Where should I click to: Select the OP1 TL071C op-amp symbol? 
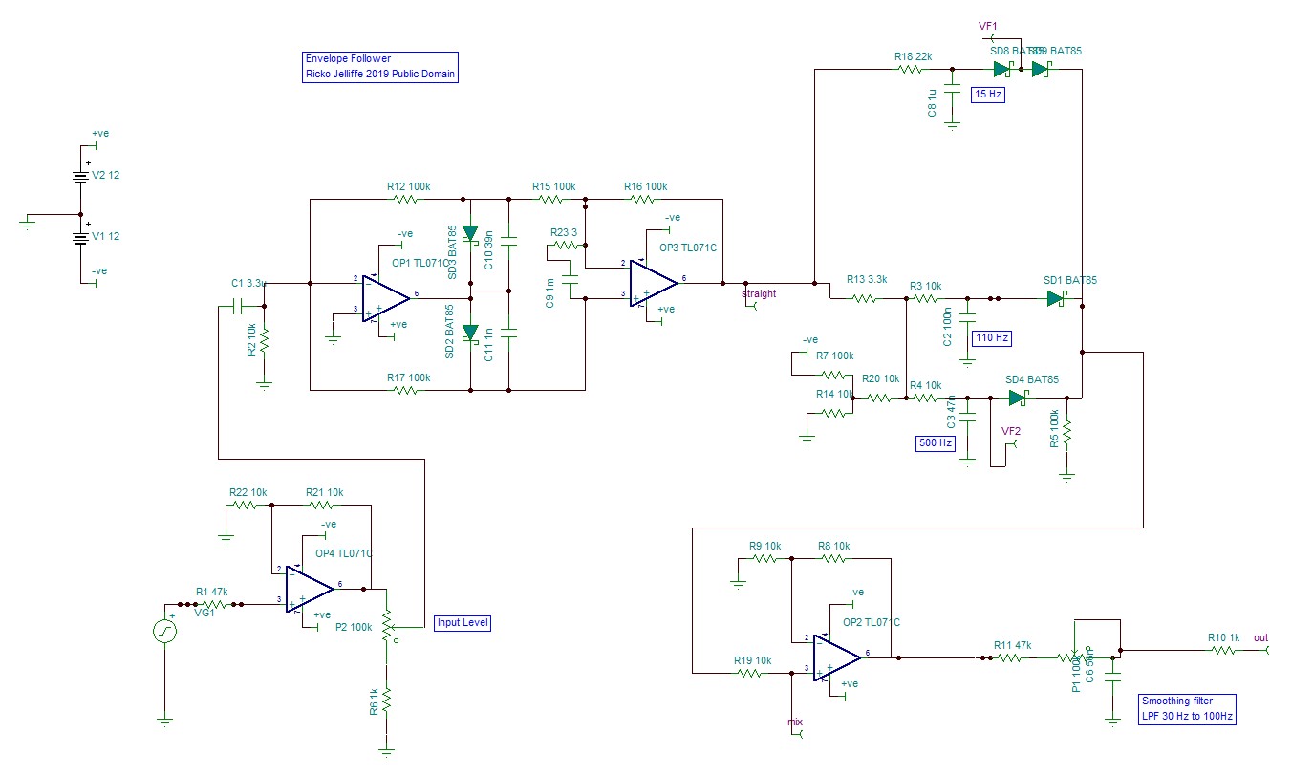click(x=384, y=299)
